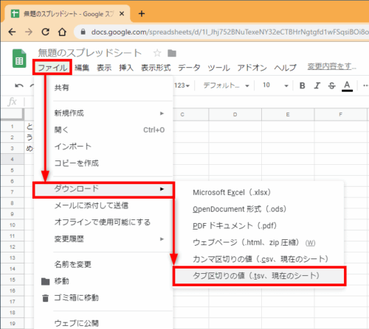Click the browser forward arrow
Screen dimensions: 369x329
[29, 32]
